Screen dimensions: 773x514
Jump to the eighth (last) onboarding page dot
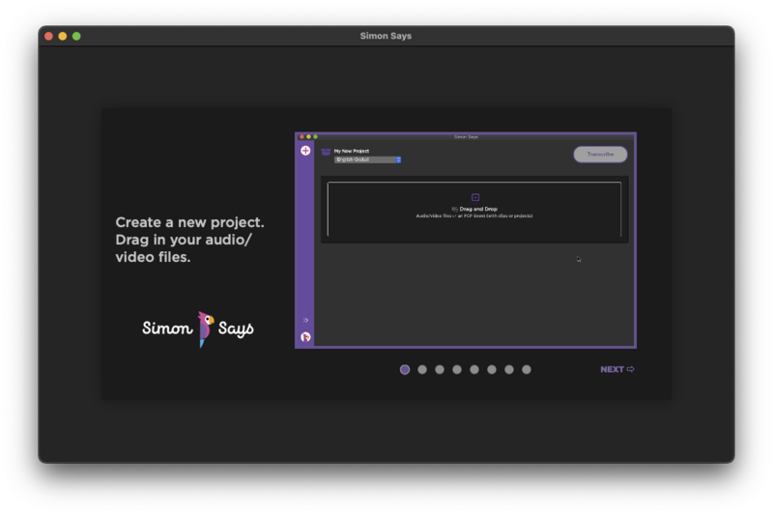pos(527,370)
